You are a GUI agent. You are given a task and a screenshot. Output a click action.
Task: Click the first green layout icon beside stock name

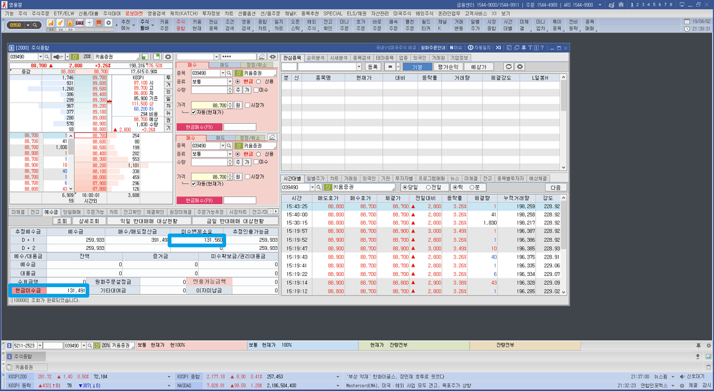pos(144,57)
